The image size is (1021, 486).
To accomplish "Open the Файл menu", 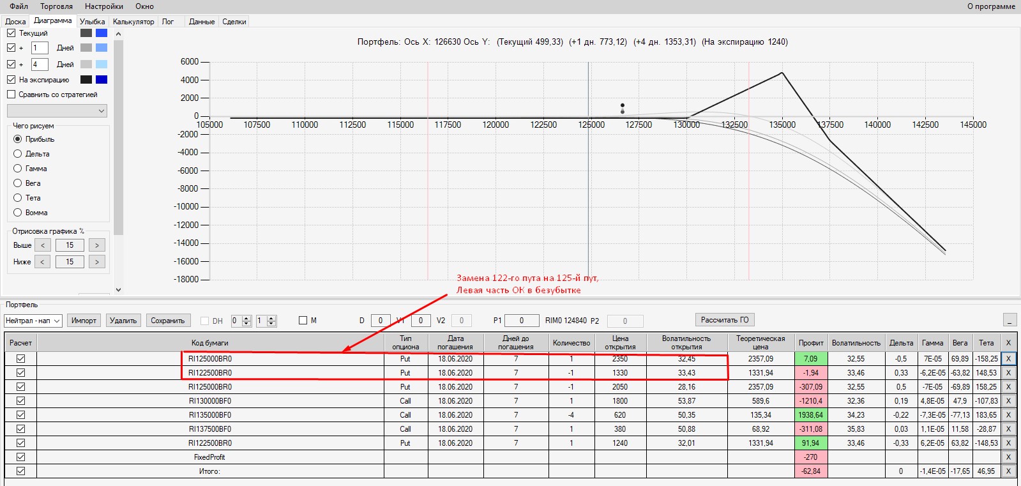I will pos(19,6).
